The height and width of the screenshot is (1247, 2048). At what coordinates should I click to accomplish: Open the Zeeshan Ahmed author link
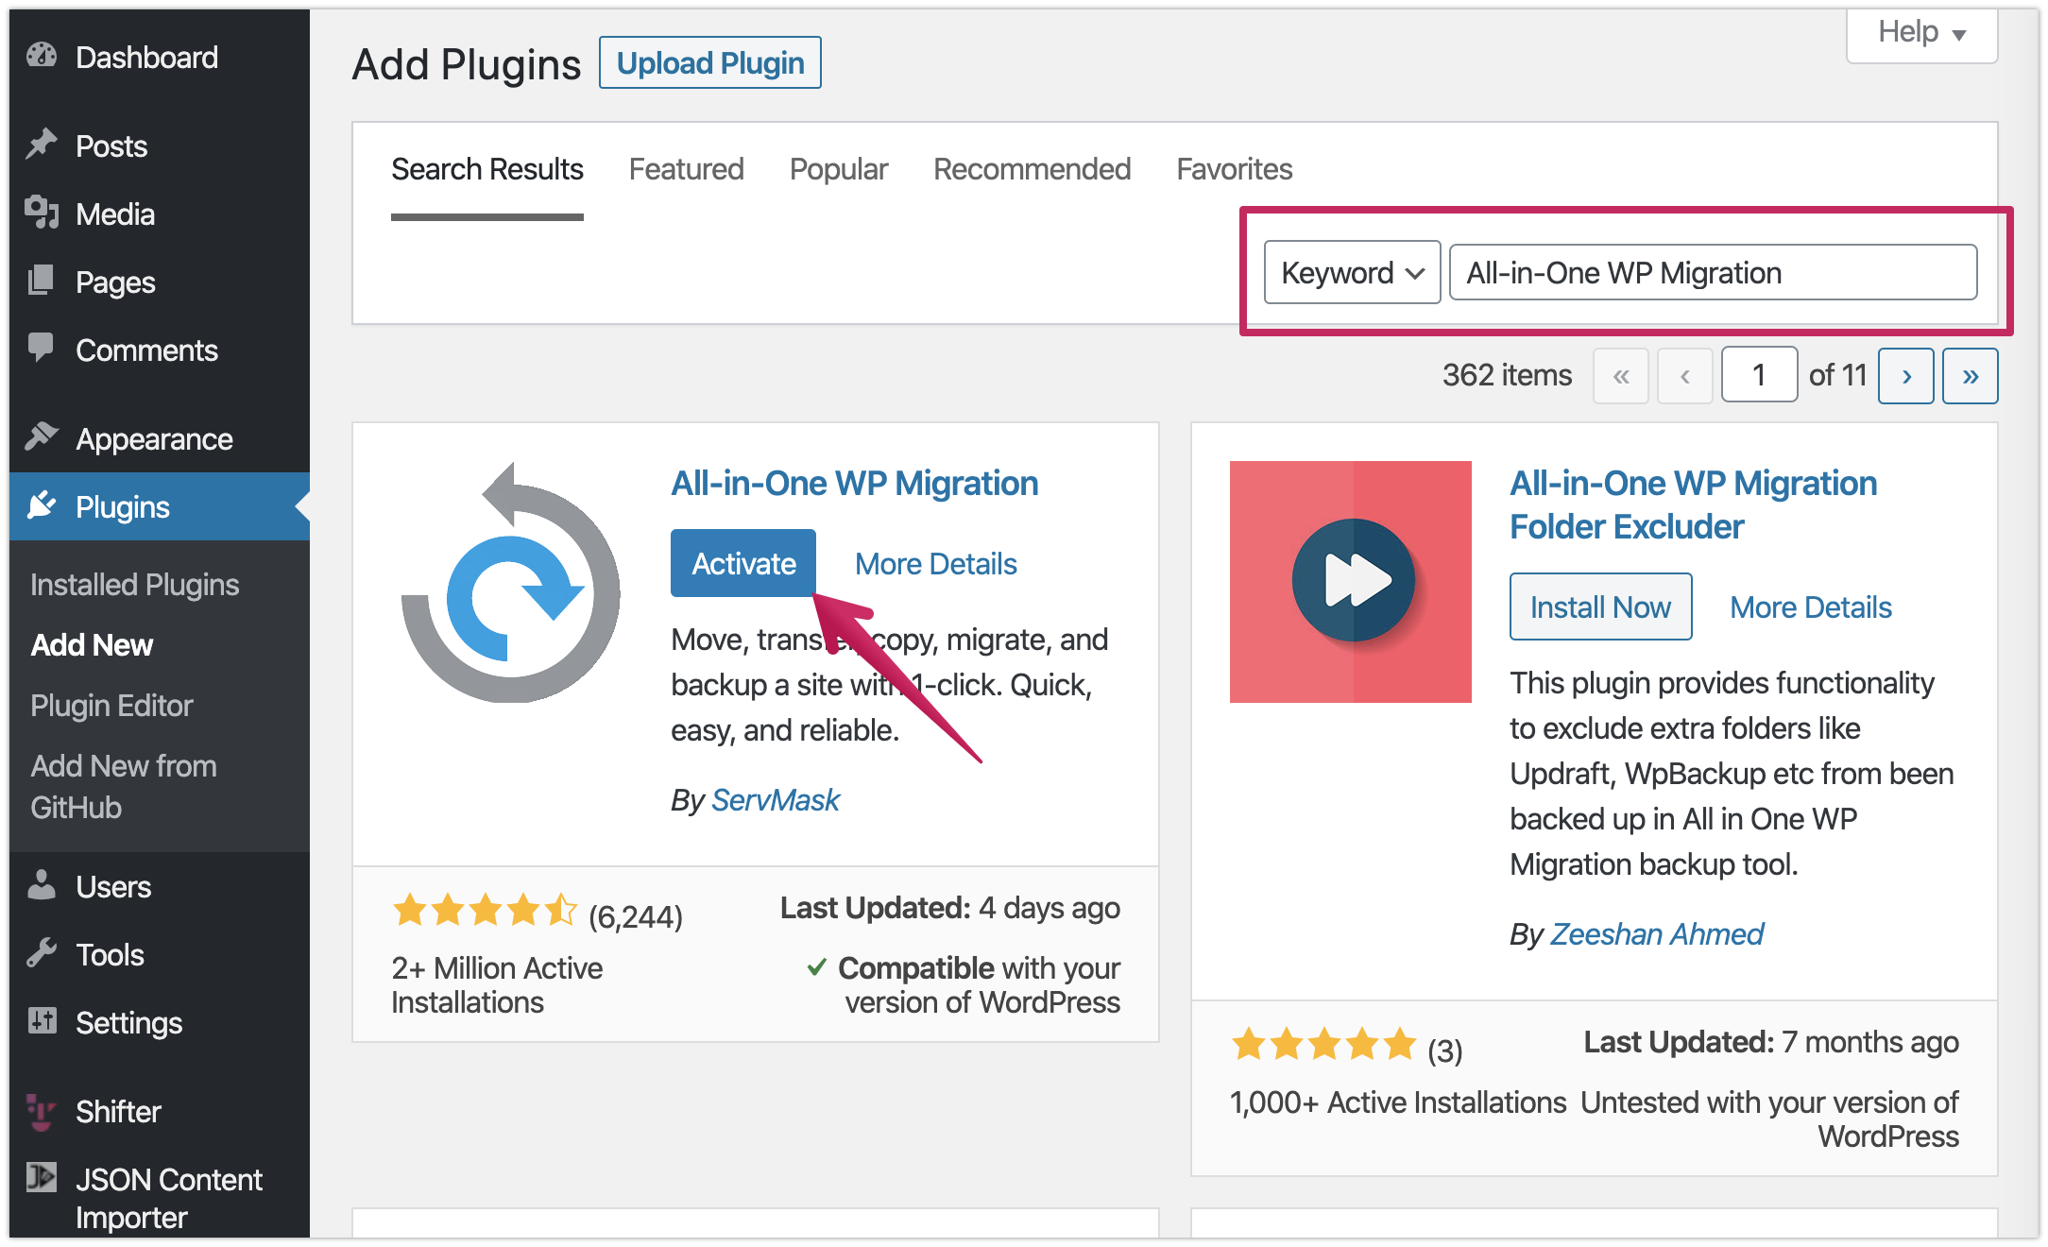tap(1657, 934)
